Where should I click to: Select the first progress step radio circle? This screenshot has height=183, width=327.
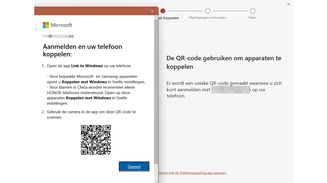point(163,11)
